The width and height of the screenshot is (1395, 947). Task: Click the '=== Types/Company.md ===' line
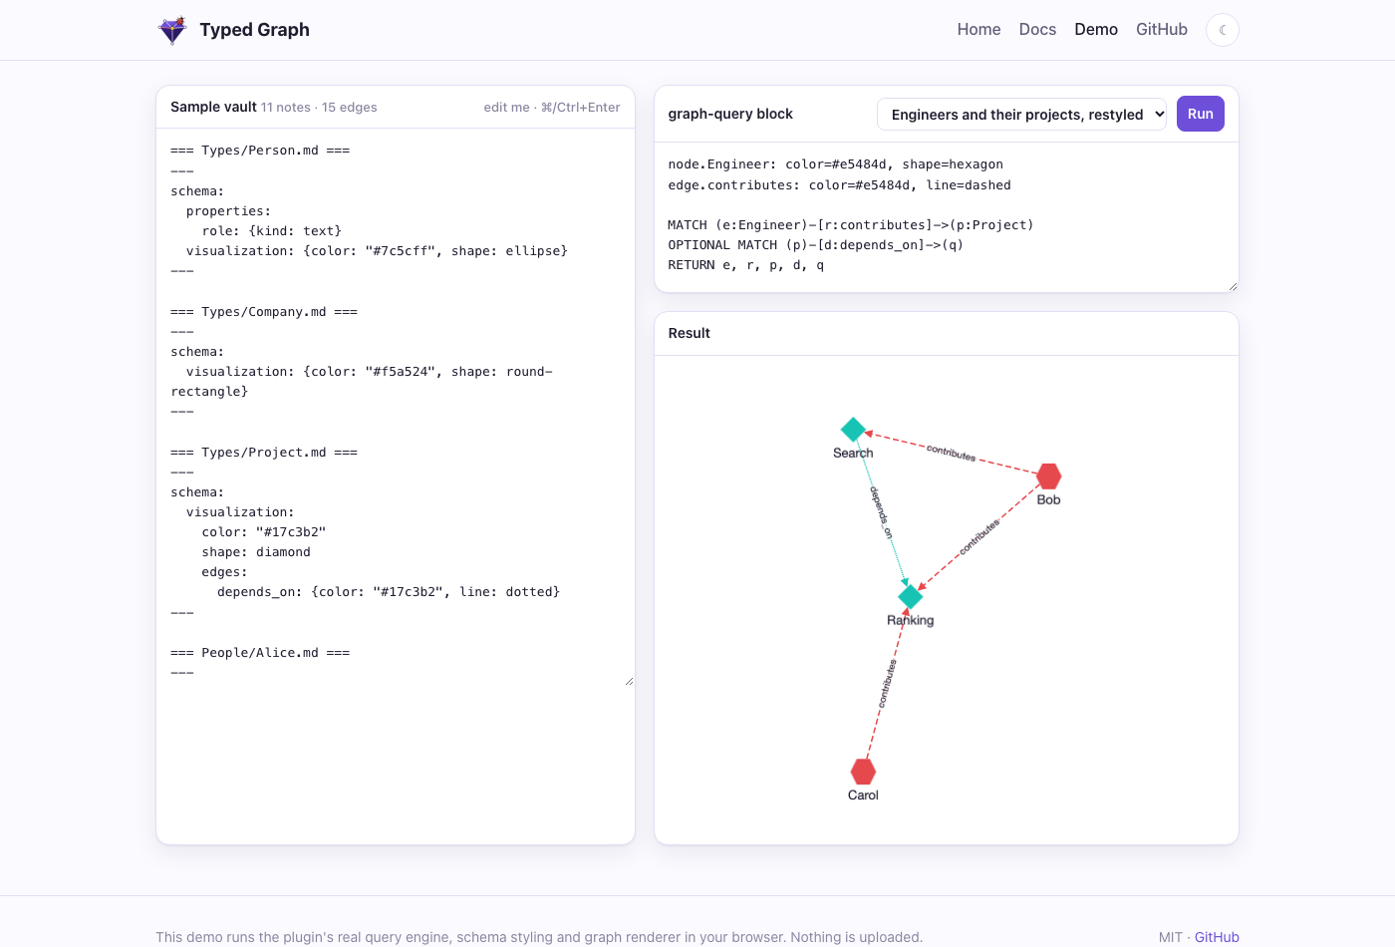264,312
